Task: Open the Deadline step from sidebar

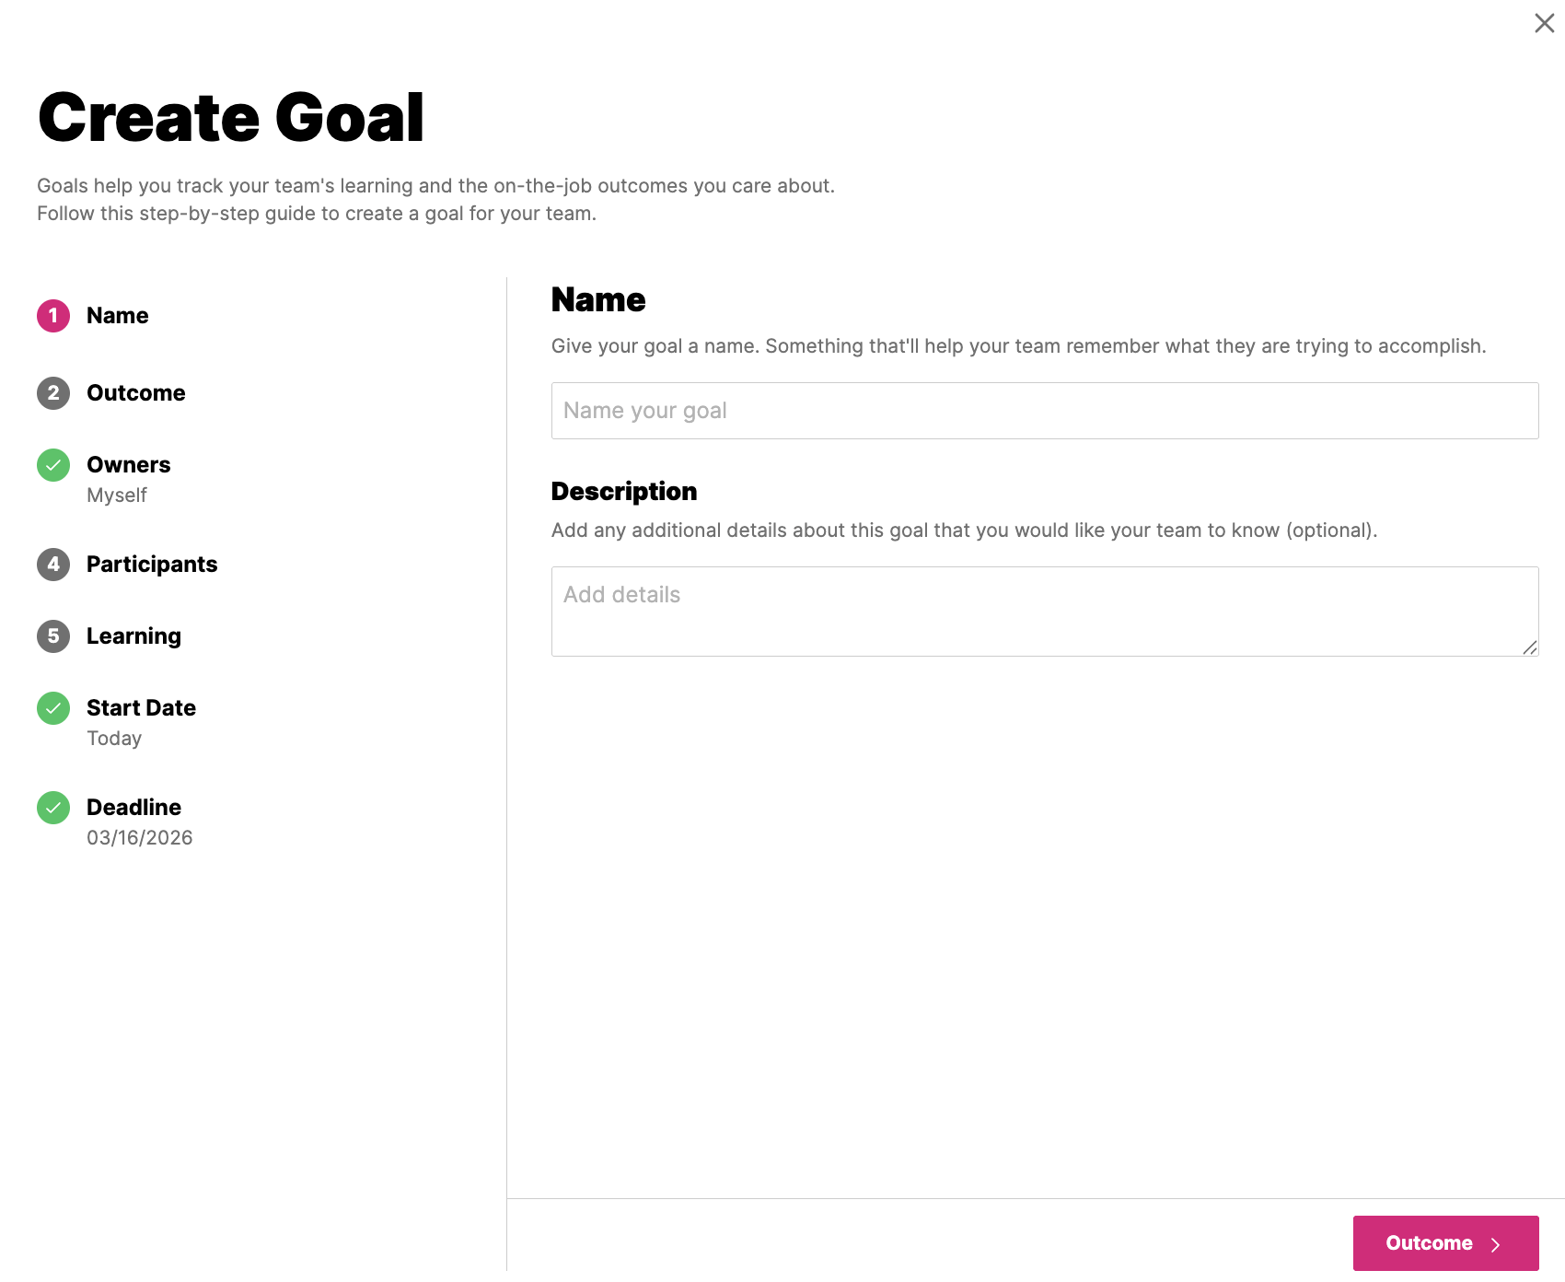Action: 134,808
